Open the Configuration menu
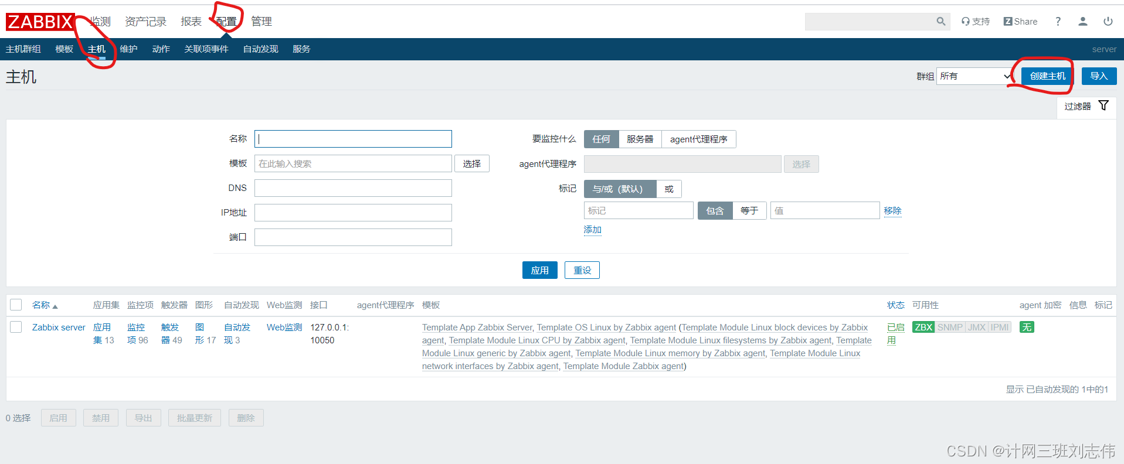 point(226,22)
